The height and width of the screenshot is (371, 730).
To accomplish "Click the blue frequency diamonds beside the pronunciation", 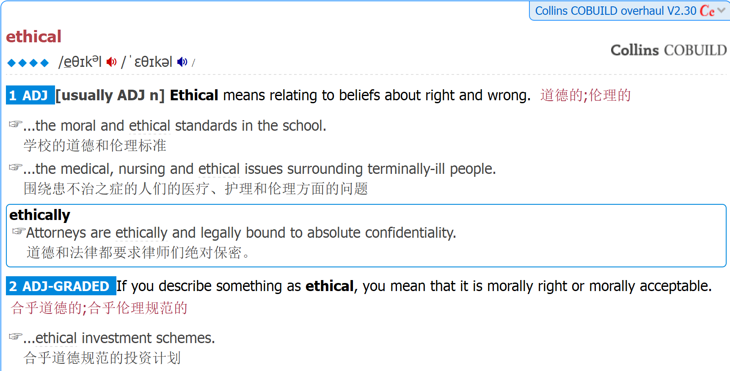I will point(28,63).
